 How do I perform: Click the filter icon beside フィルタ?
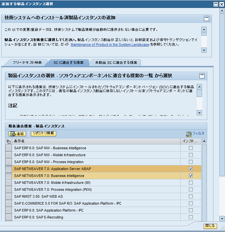point(189,134)
